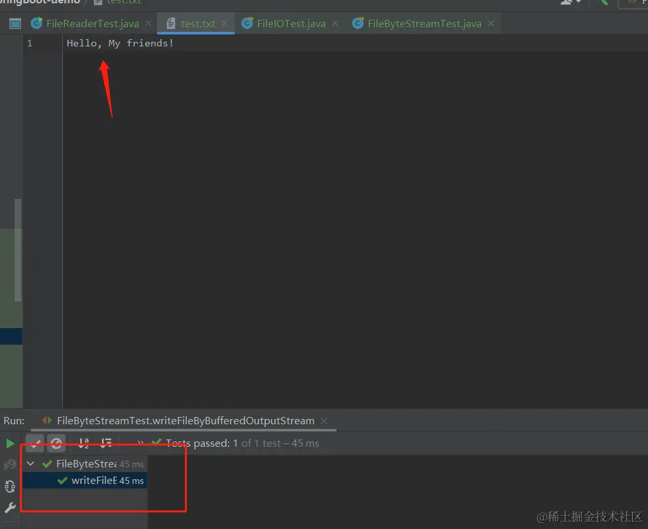Click the Java class icon on the FileIOTest.java tab

(x=247, y=23)
